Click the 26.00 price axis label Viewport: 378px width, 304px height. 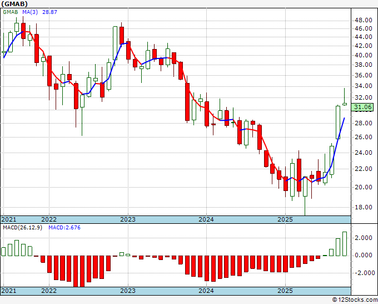[x=364, y=137]
